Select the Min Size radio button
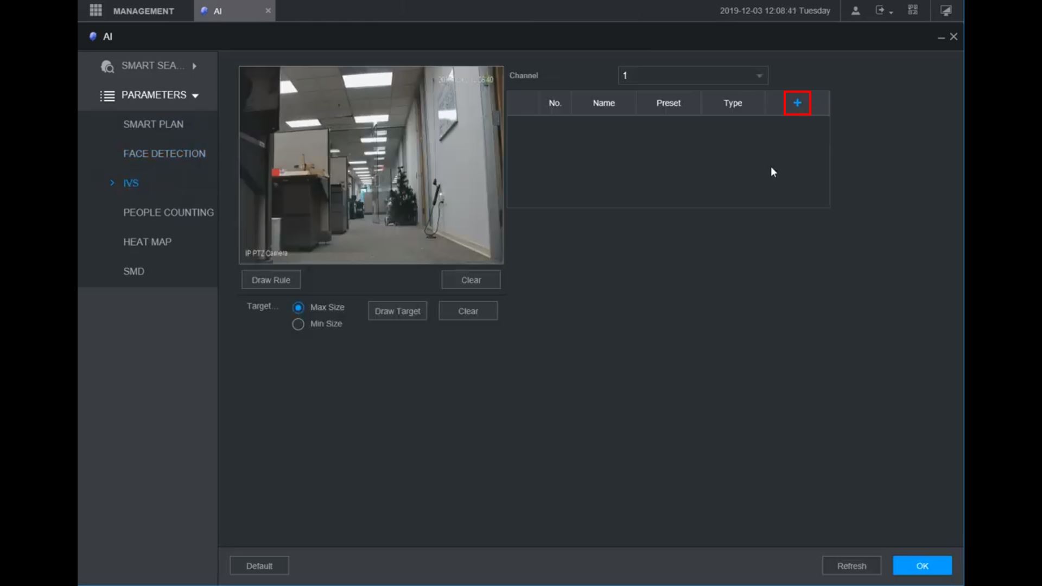This screenshot has height=586, width=1042. [x=298, y=324]
